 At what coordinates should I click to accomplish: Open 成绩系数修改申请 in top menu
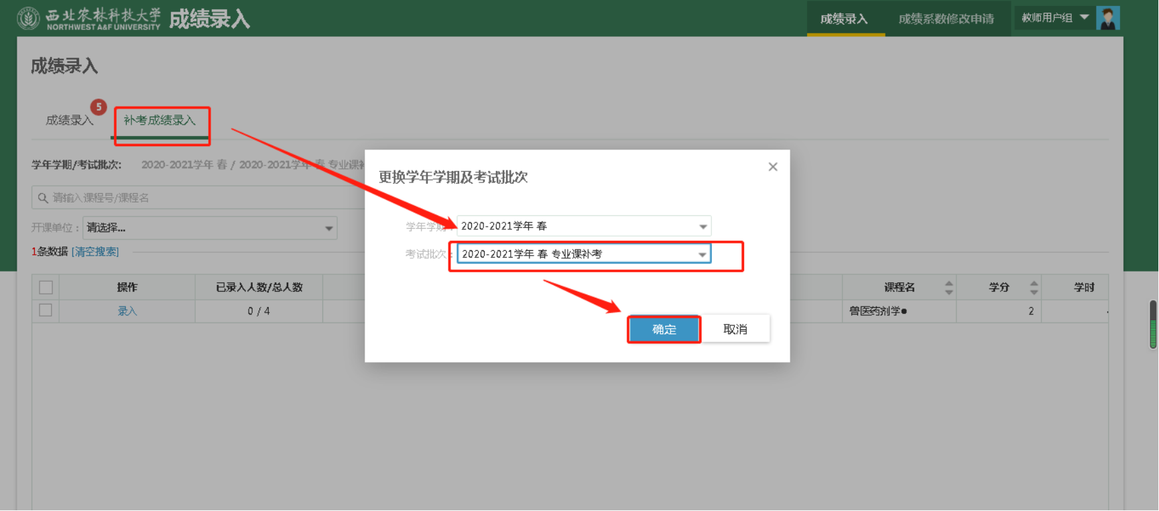tap(946, 19)
